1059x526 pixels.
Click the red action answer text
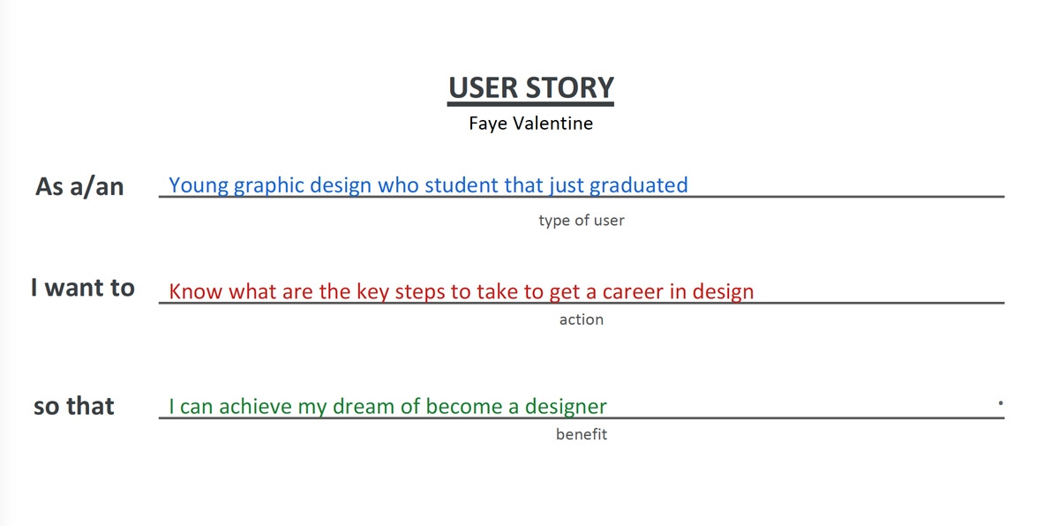point(461,291)
